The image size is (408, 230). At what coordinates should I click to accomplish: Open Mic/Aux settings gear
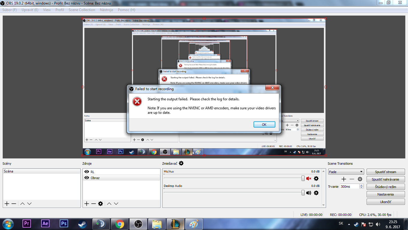pos(316,178)
